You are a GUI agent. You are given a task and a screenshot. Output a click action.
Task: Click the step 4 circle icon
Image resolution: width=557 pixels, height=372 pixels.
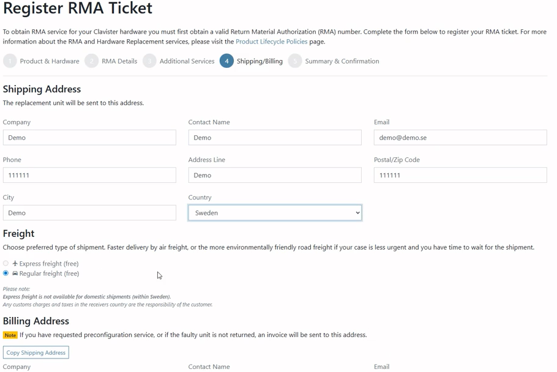tap(226, 61)
